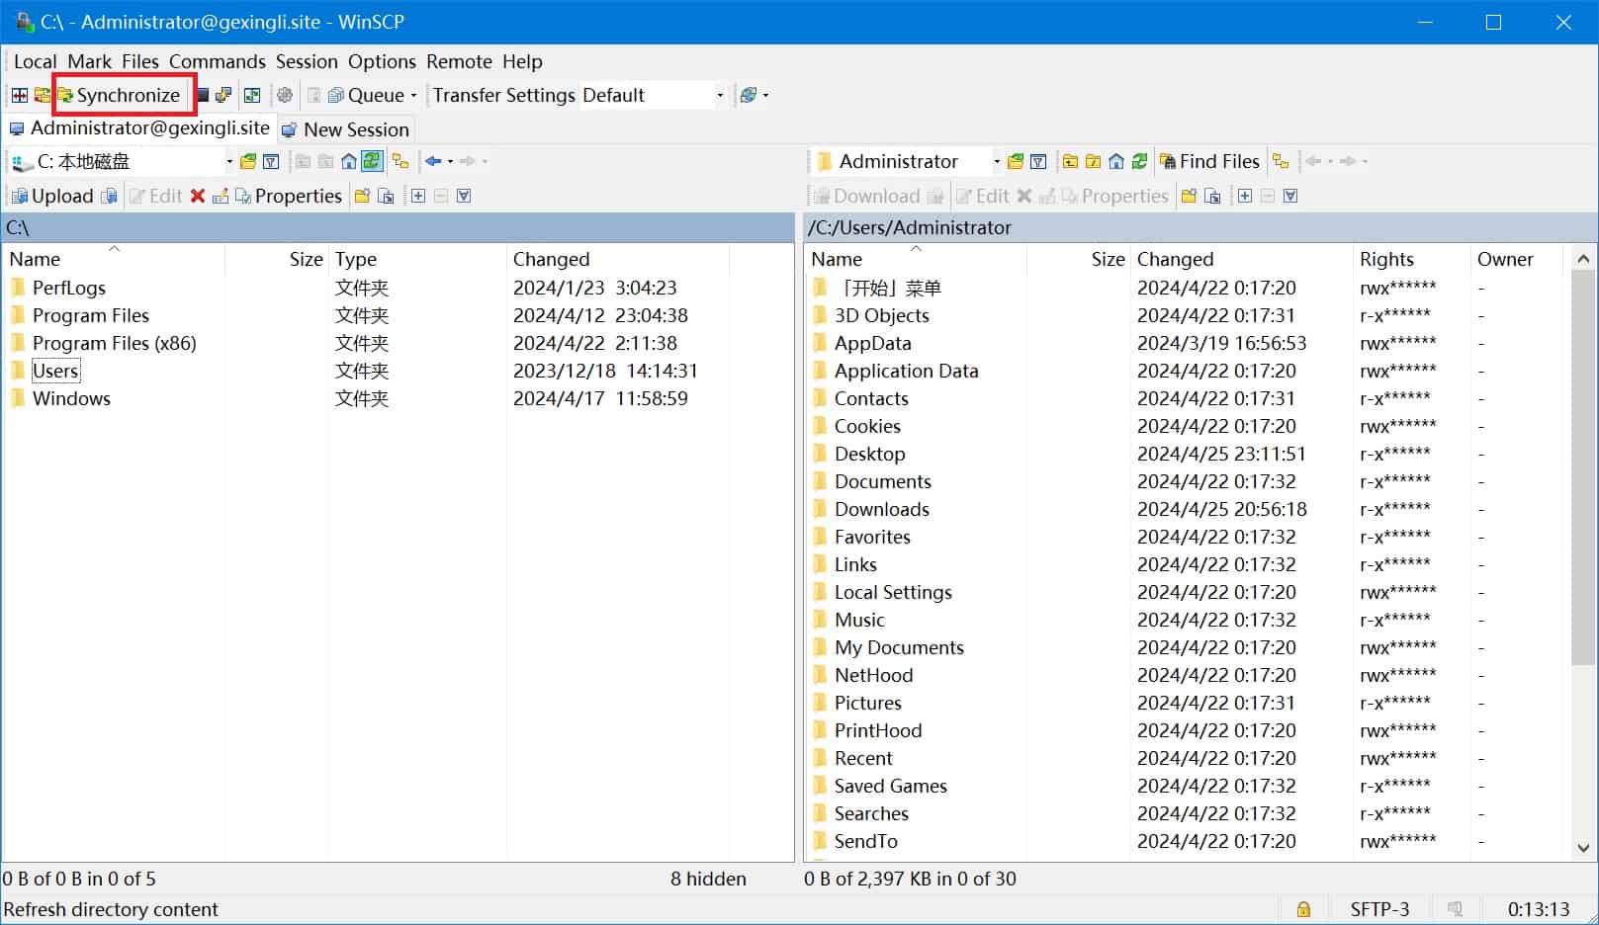This screenshot has height=925, width=1599.
Task: Open the Find Files tool
Action: (1209, 161)
